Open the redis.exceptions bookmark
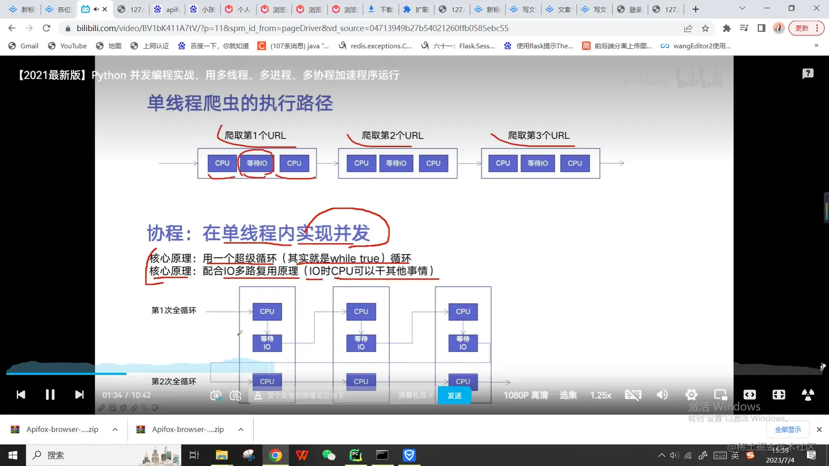This screenshot has height=466, width=829. 375,46
